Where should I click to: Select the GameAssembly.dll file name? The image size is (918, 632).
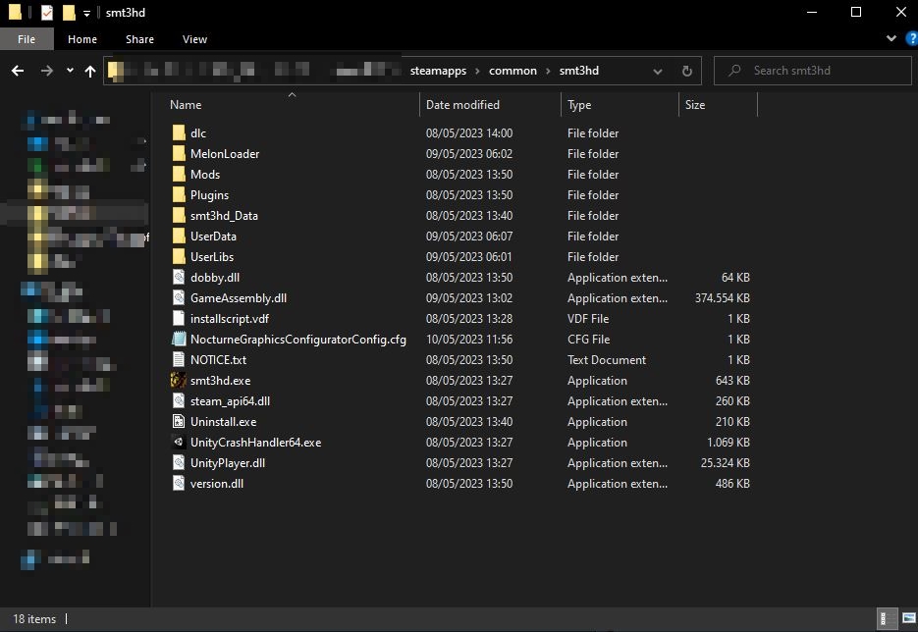pos(239,298)
